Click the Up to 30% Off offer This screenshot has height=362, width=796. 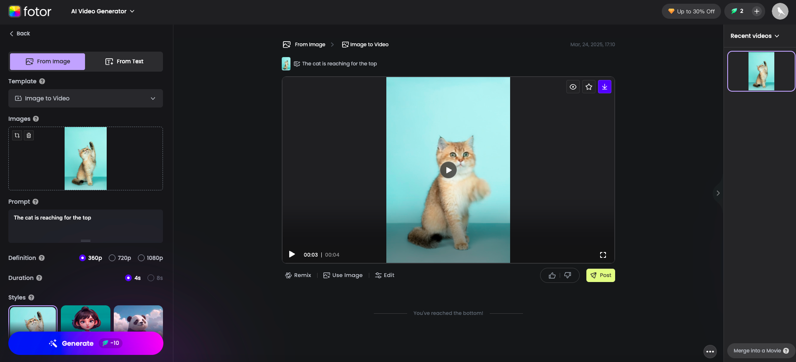[x=691, y=11]
